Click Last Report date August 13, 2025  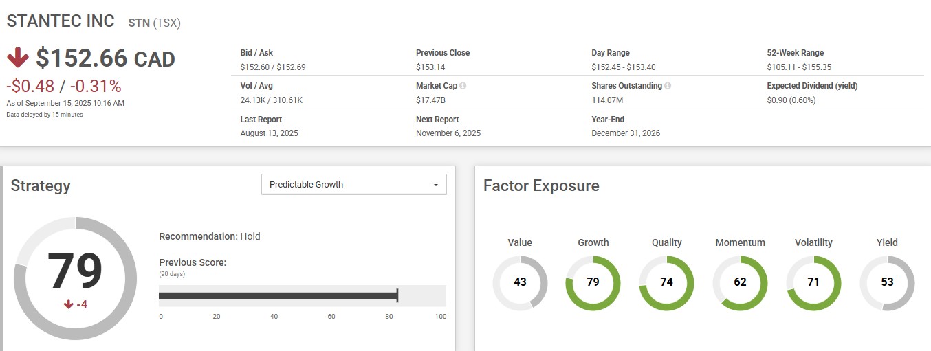(270, 133)
